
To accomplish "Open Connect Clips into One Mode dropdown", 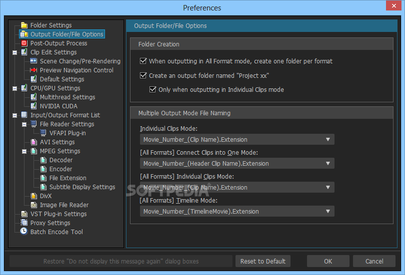I will click(237, 163).
